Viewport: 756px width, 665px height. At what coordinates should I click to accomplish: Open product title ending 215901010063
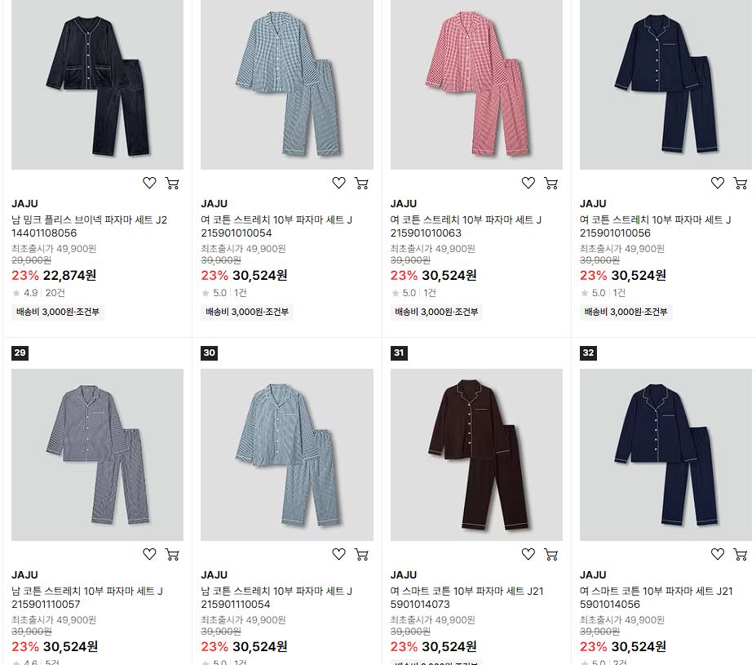coord(466,226)
